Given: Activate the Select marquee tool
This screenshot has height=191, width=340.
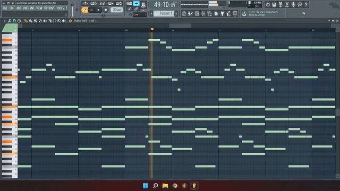Looking at the screenshot, I should [x=54, y=21].
